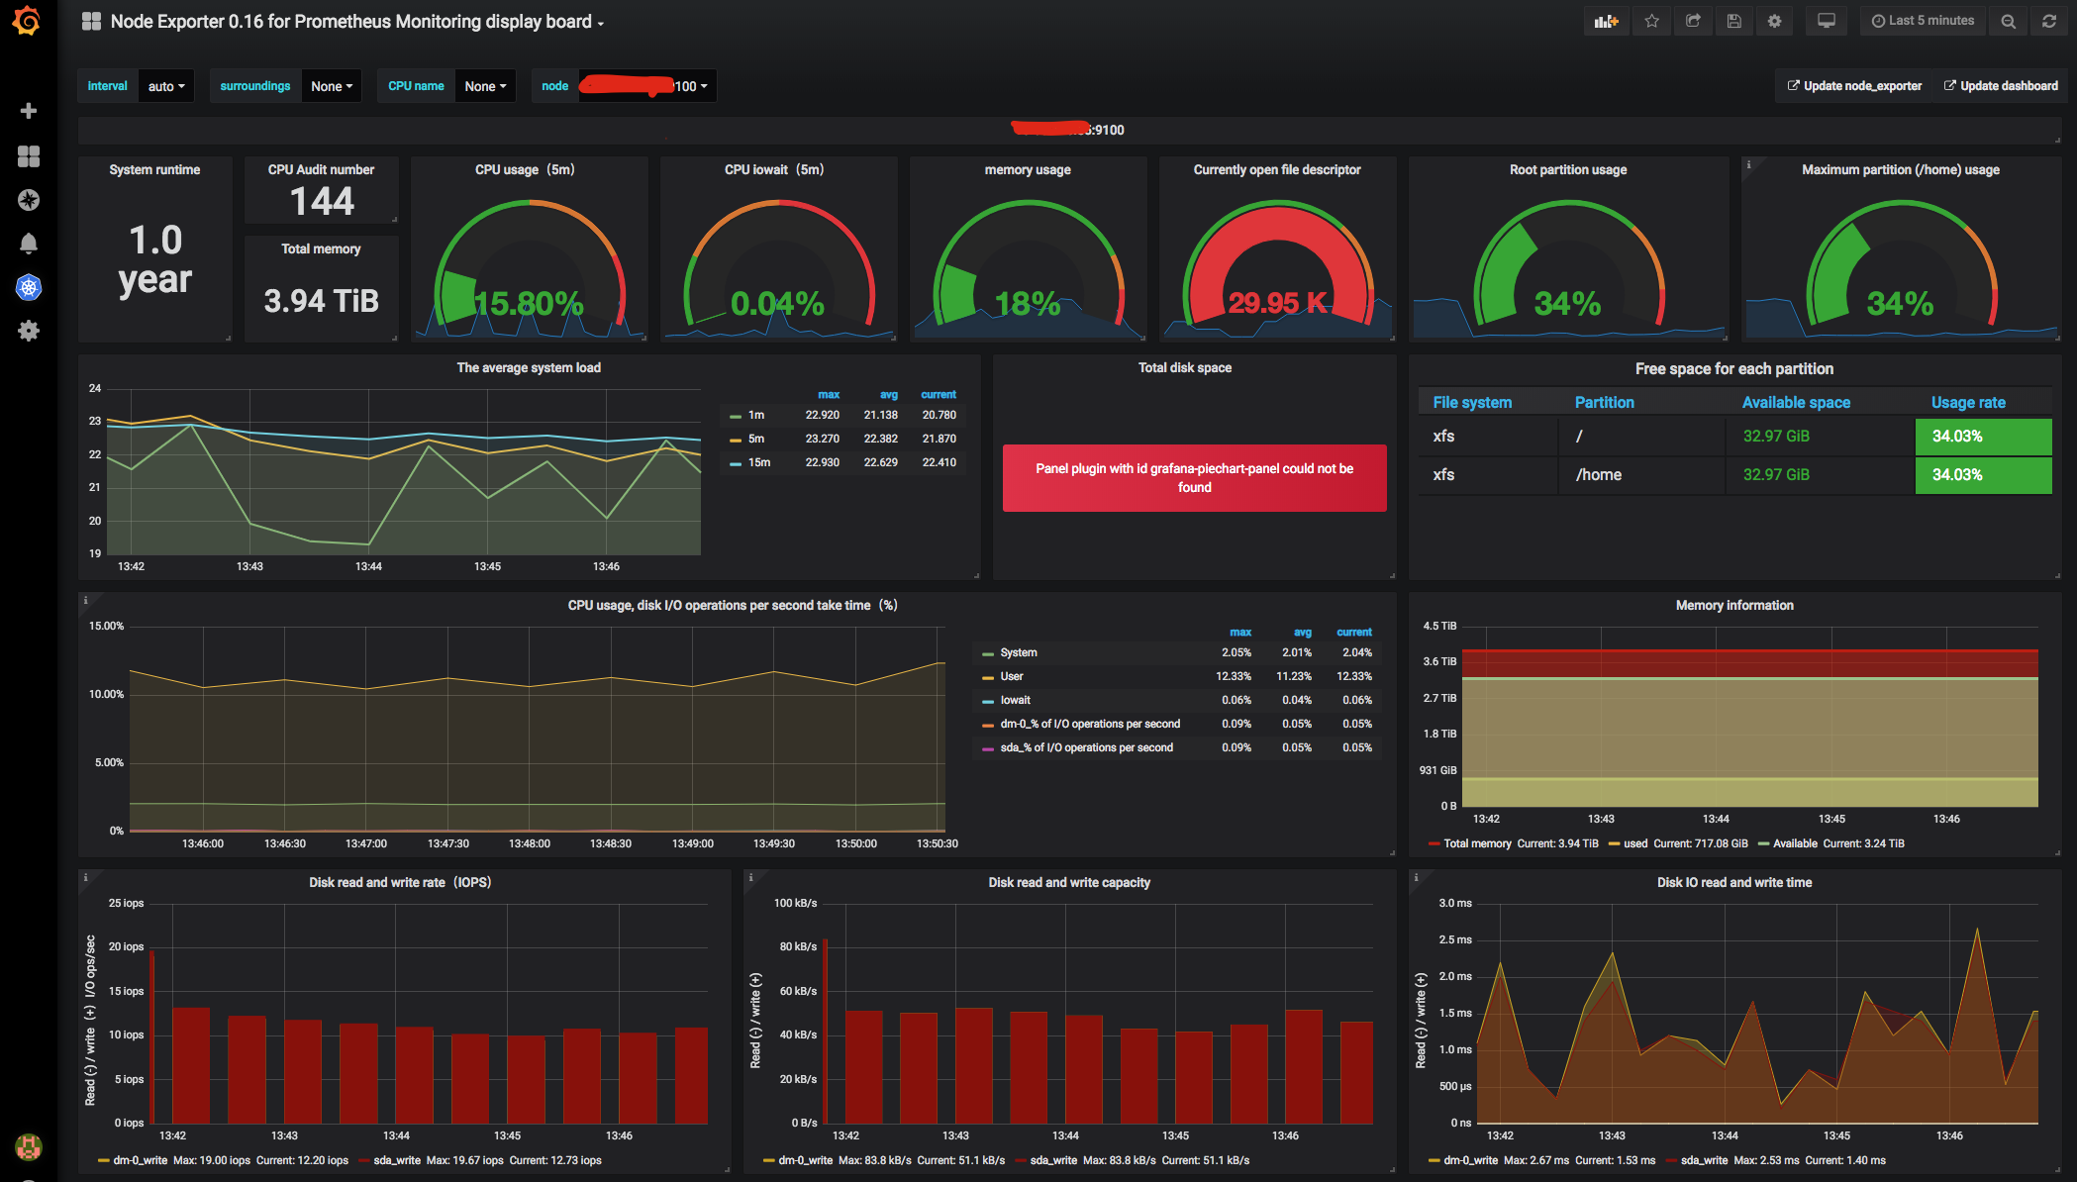Open the Kubernetes plugin icon in sidebar

point(29,288)
